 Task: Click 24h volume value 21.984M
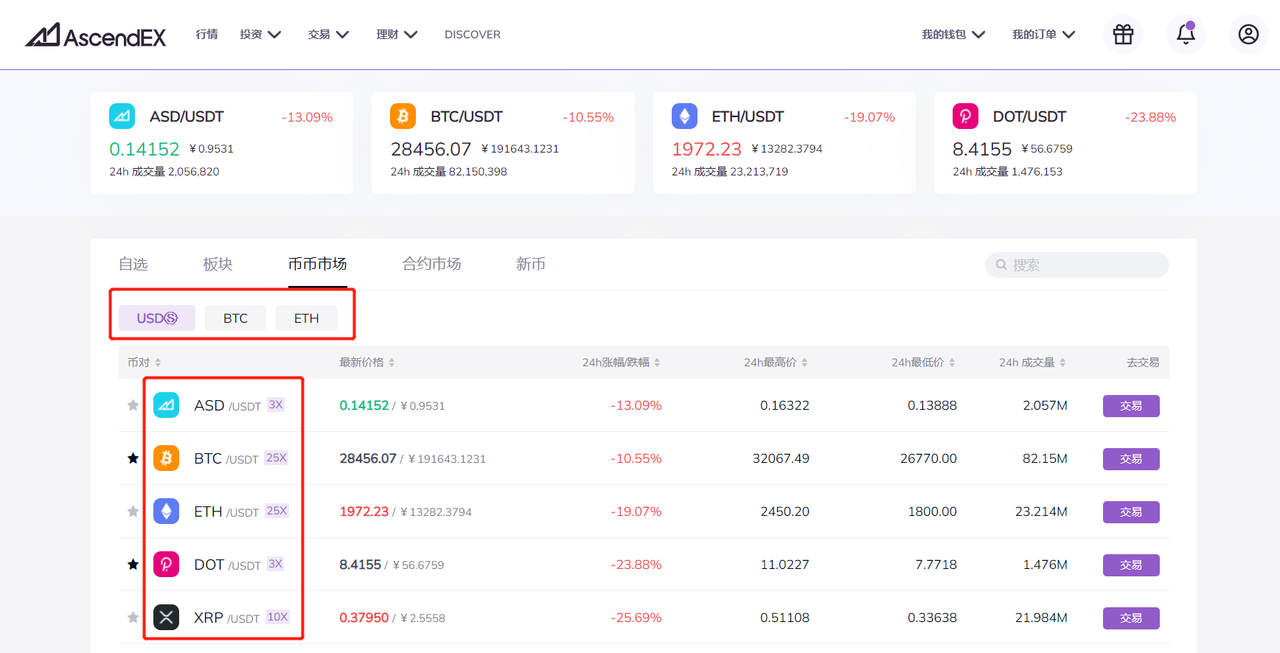1041,618
